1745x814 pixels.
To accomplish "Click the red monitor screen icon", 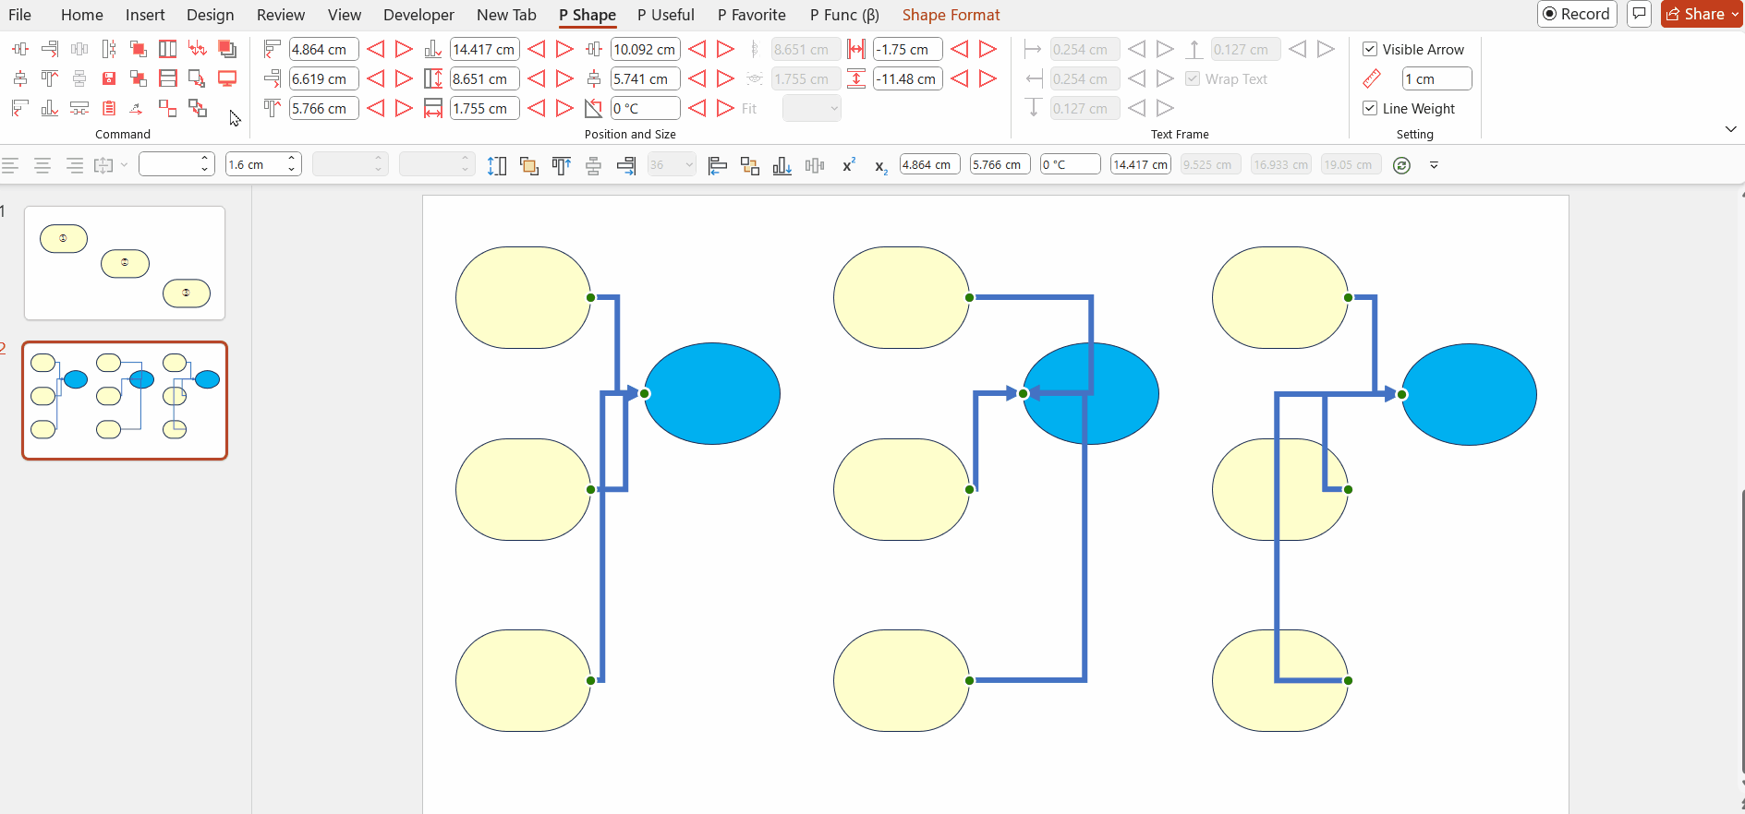I will point(227,78).
